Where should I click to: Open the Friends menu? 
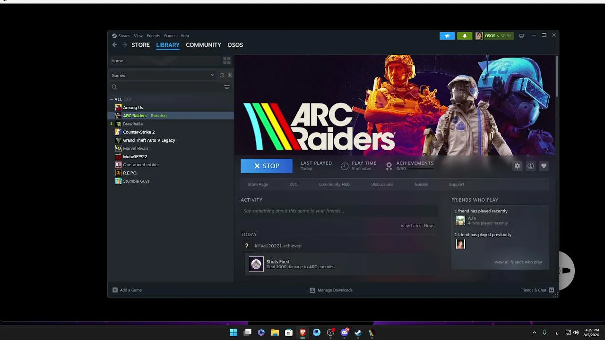(x=153, y=36)
